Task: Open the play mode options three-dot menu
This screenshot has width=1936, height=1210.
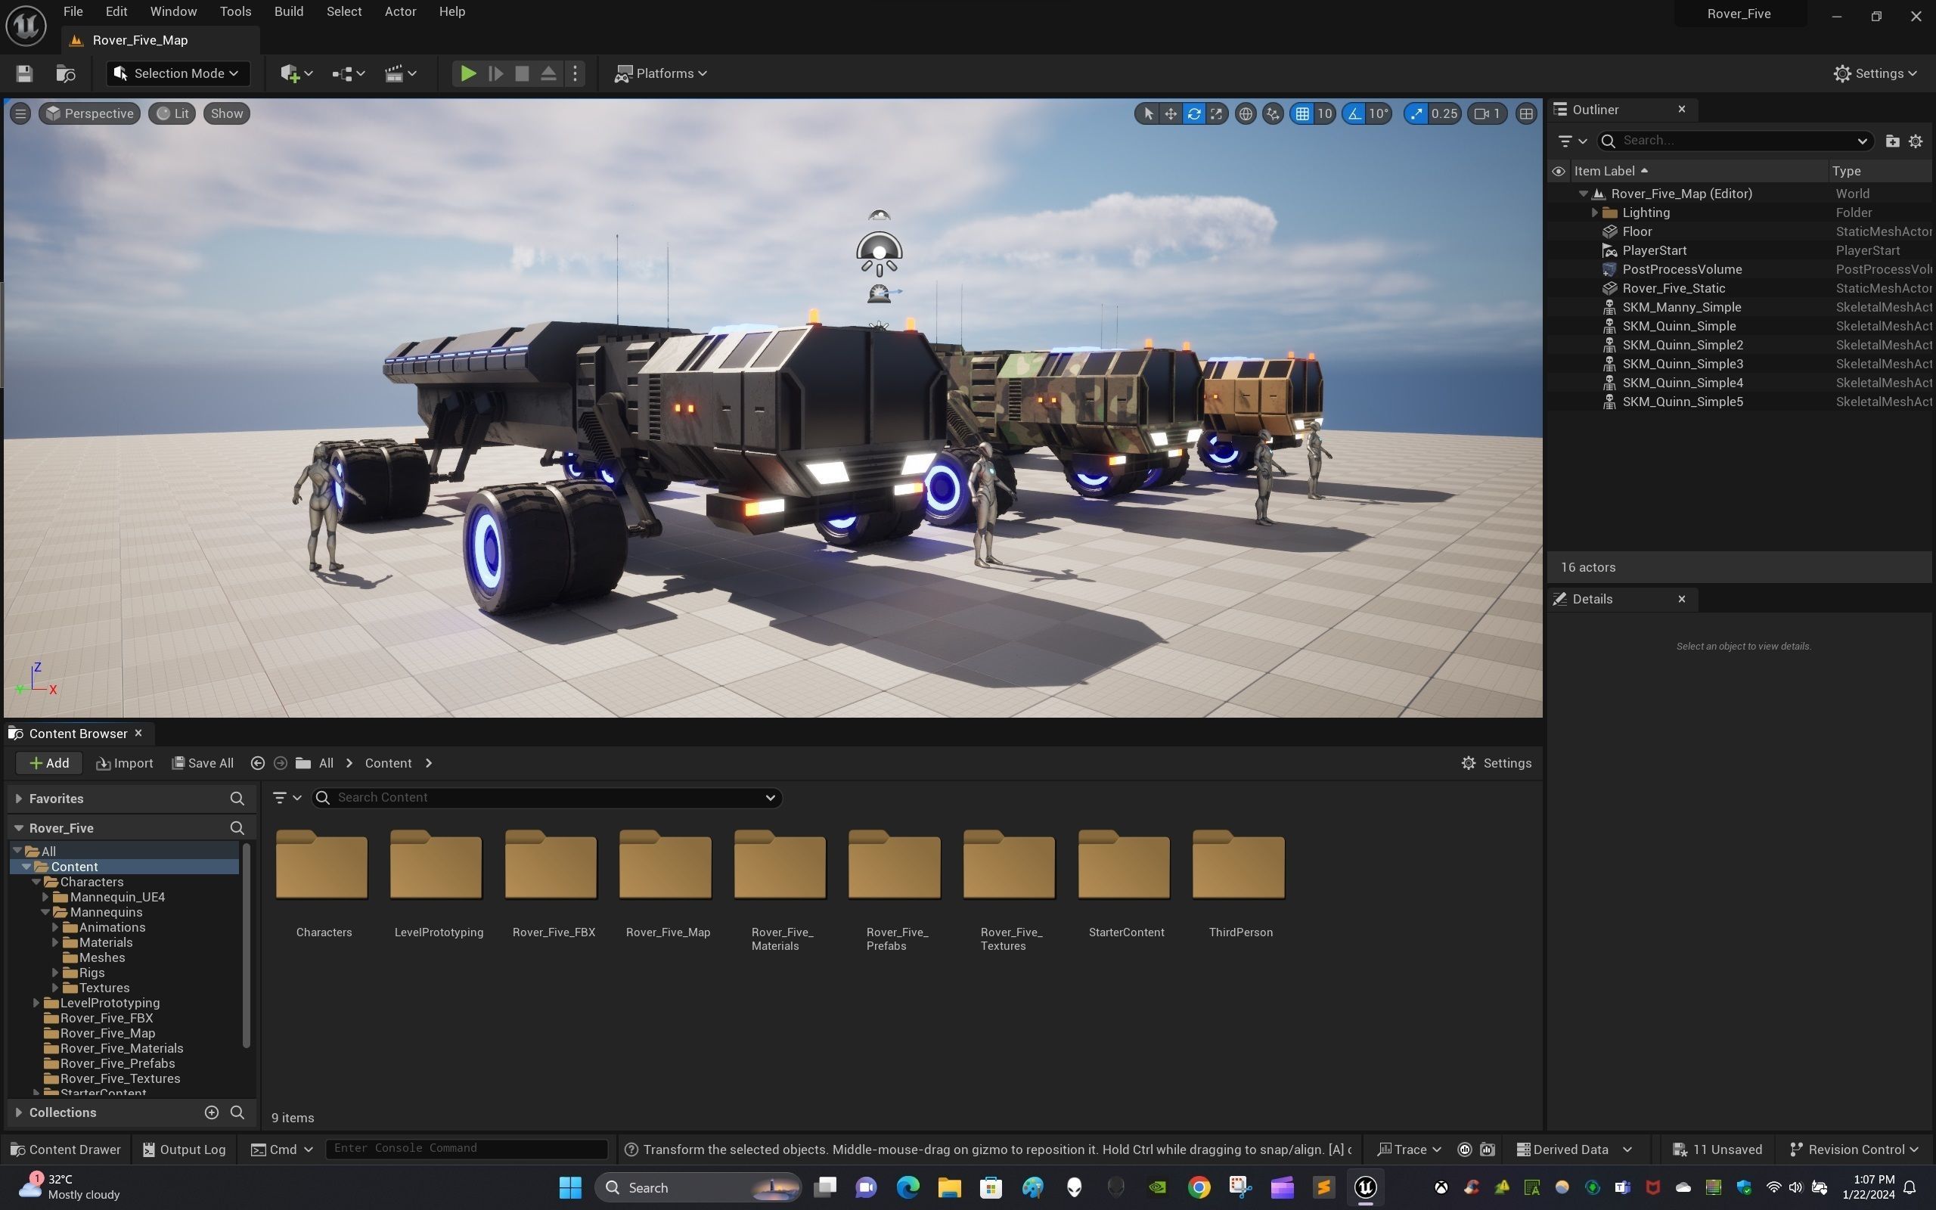Action: click(x=576, y=73)
